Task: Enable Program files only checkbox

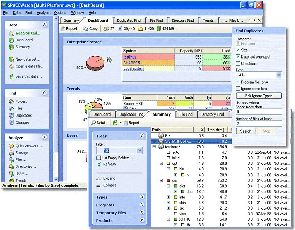Action: (238, 82)
